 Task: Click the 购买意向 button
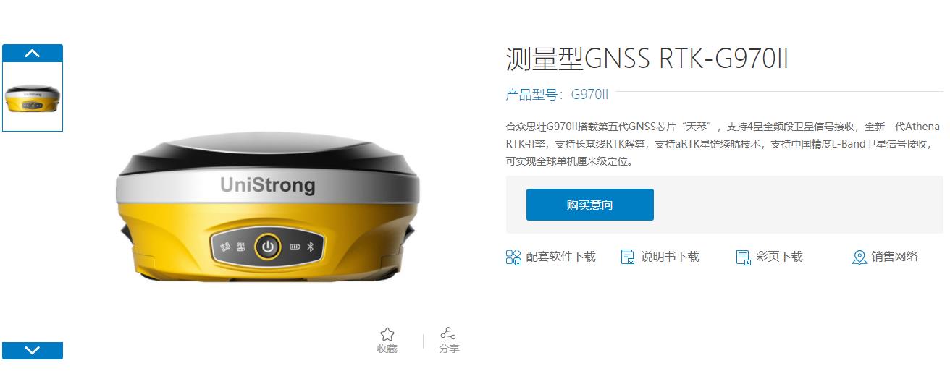[x=590, y=205]
